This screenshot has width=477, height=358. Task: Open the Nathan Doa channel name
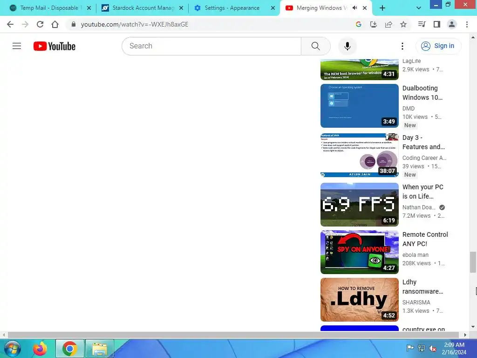coord(419,207)
